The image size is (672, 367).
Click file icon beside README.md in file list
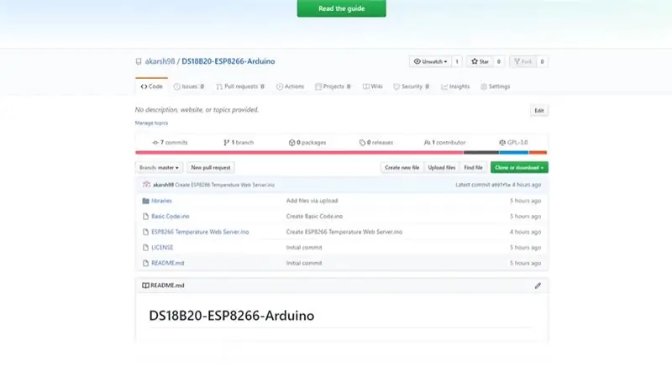145,263
